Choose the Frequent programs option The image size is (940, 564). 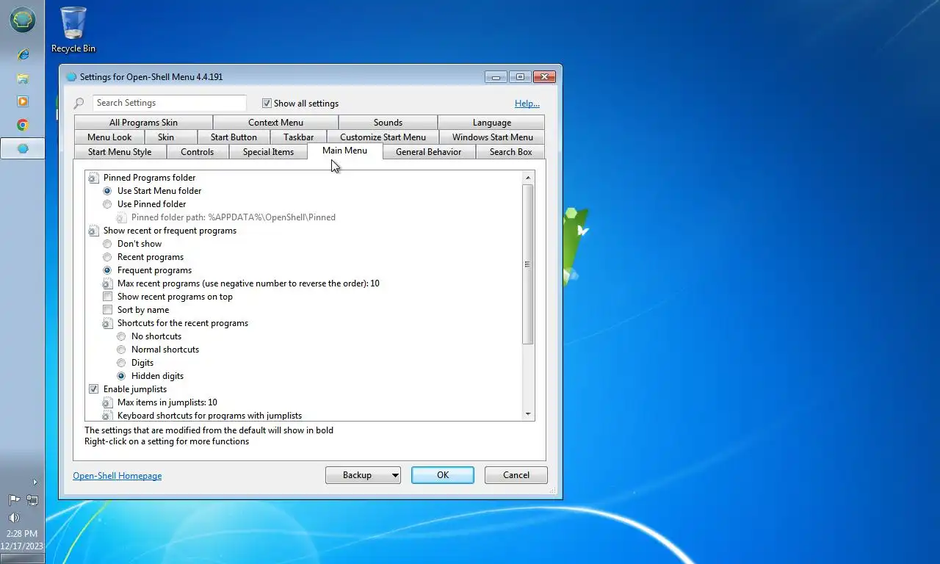[x=107, y=270]
